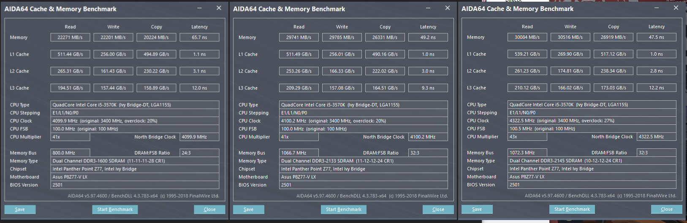Click the 65.7 ns memory latency field
This screenshot has height=223, width=687.
point(199,38)
